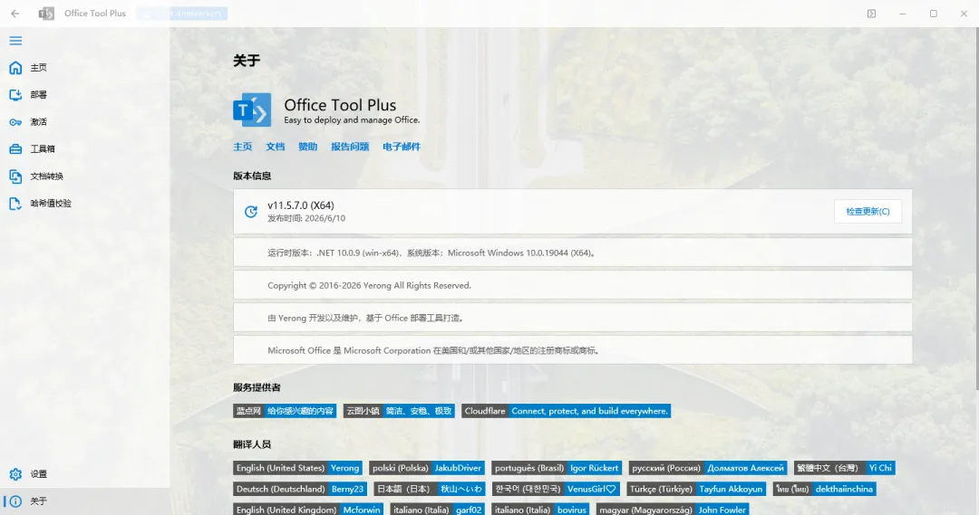Click 한국어 (대한민국) VenusGirl badge
Screen dimensions: 979x515
[556, 489]
